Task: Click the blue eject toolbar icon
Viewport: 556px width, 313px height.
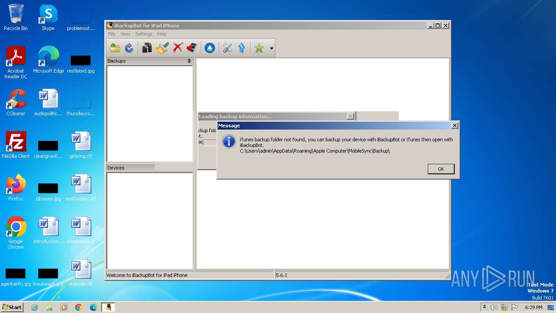Action: [210, 48]
